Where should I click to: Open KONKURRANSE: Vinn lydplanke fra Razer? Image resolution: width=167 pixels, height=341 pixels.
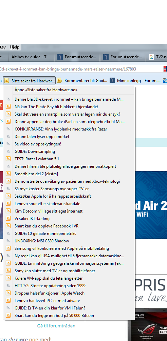[69, 129]
